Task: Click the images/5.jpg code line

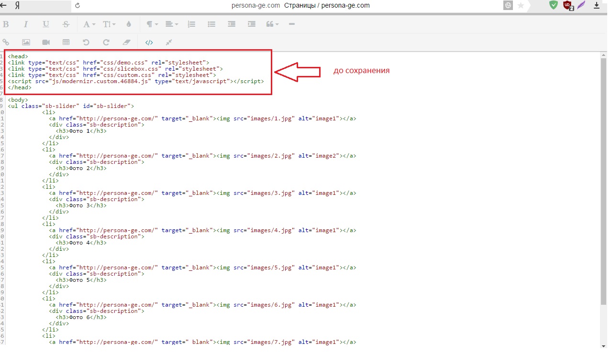Action: (202, 267)
